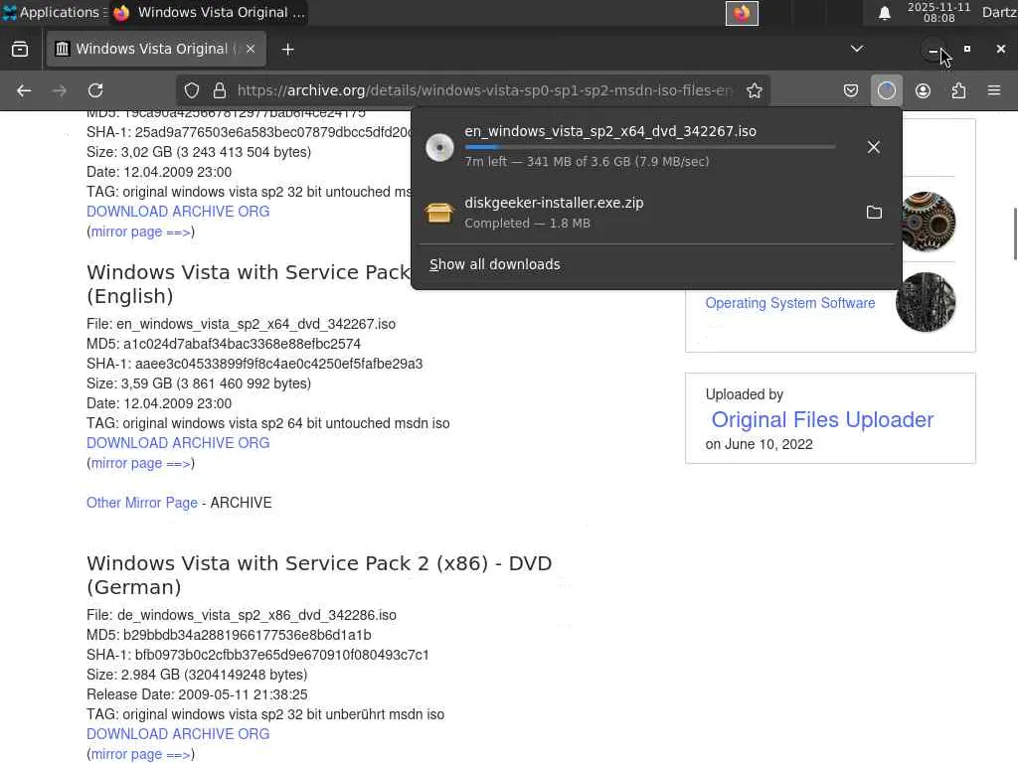This screenshot has height=763, width=1018.
Task: Open the Original Files Uploader link
Action: pos(822,419)
